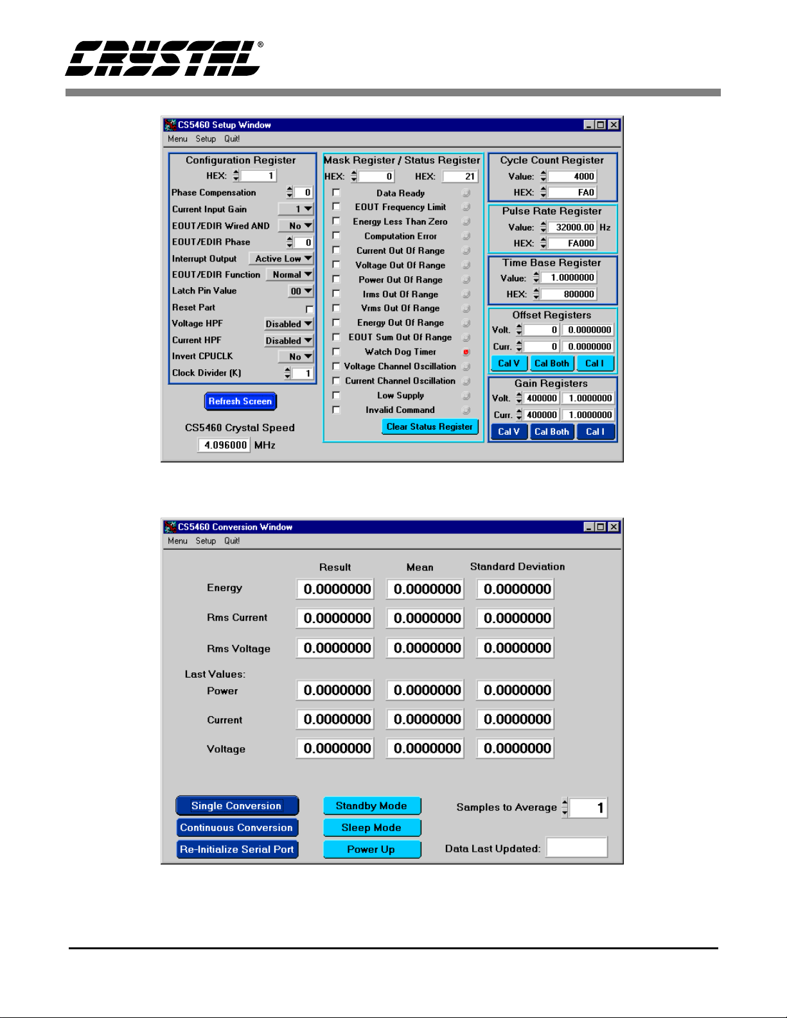Click the red Watch Dog Timer status LED
The height and width of the screenshot is (1018, 787).
[x=466, y=352]
